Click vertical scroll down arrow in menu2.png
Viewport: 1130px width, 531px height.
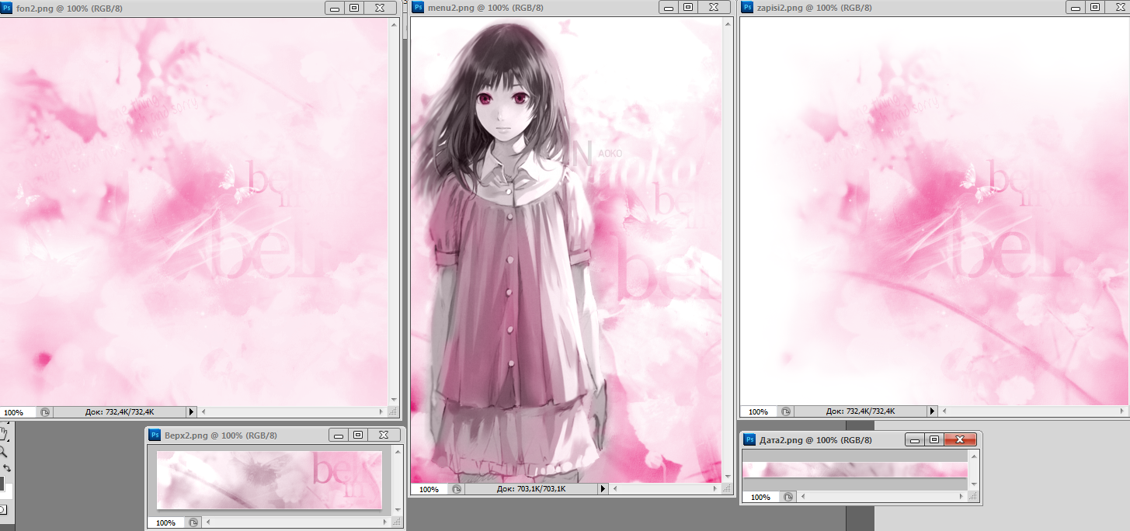(x=728, y=477)
